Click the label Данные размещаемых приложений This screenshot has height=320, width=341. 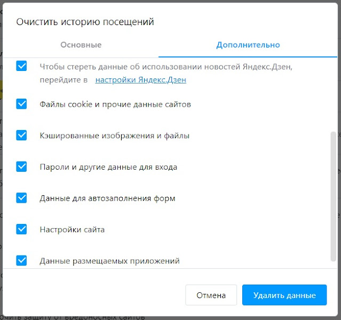109,261
